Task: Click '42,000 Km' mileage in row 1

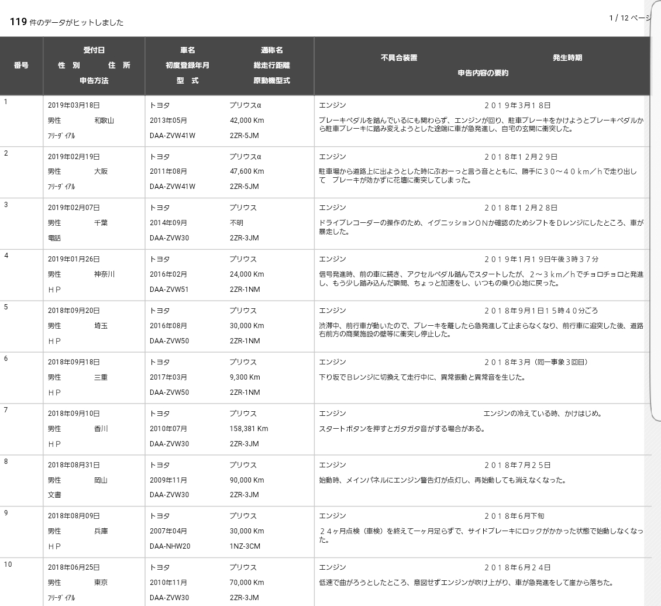Action: [x=247, y=120]
